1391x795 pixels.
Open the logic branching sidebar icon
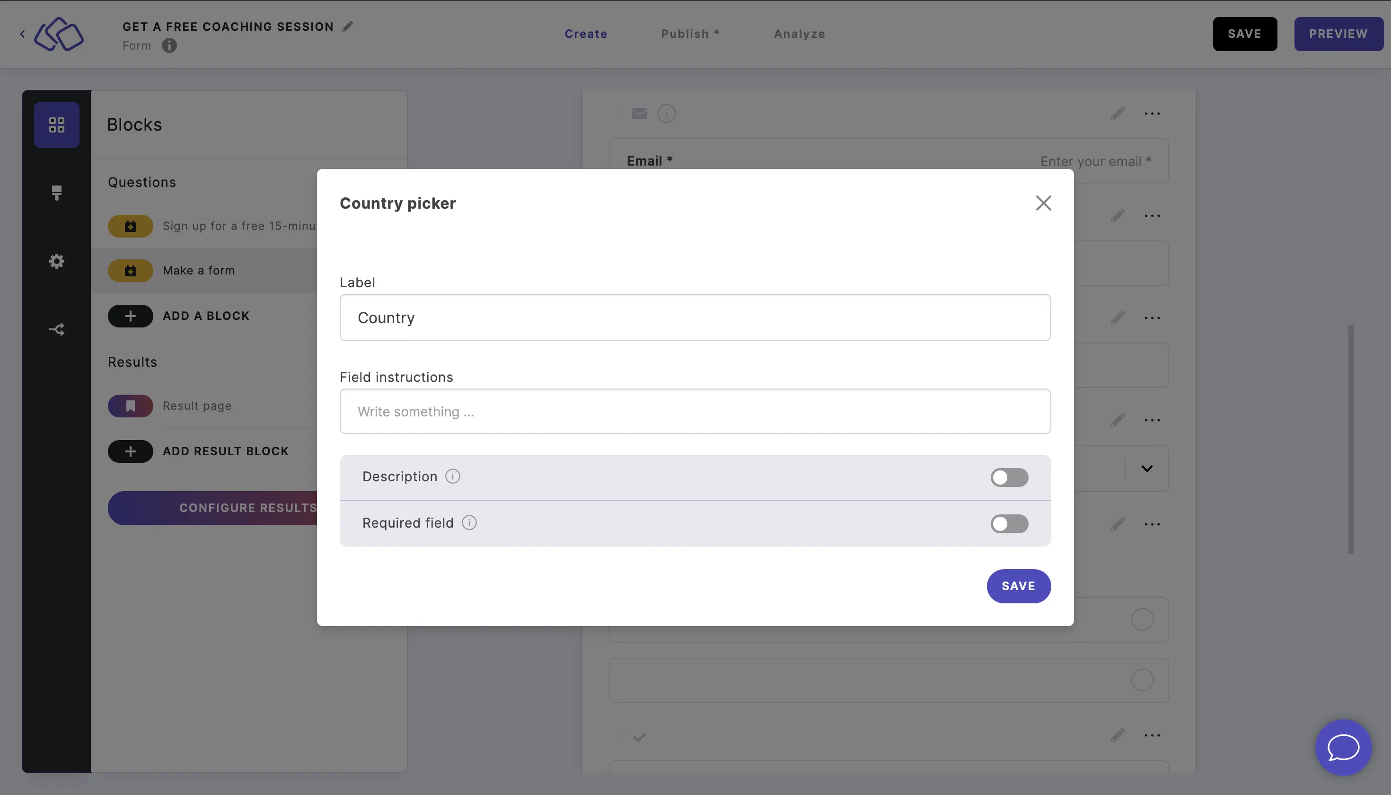pos(57,329)
